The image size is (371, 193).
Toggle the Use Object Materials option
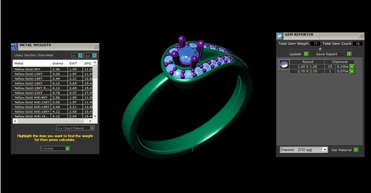click(x=75, y=128)
